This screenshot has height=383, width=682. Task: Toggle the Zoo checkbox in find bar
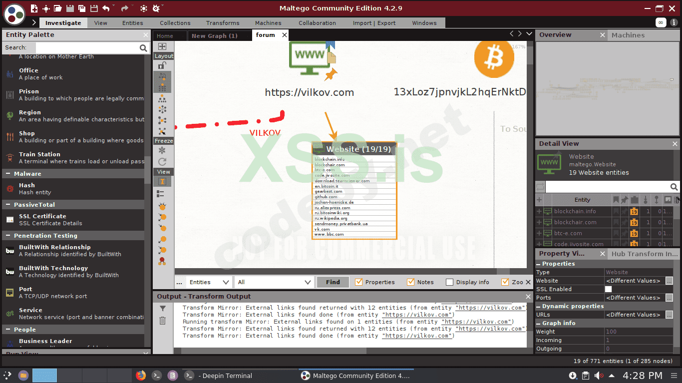click(505, 282)
